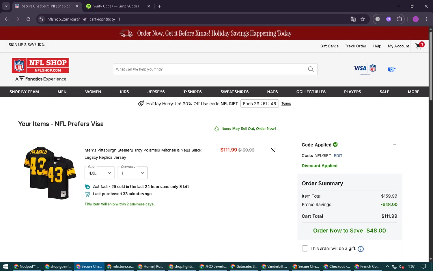This screenshot has height=271, width=433.
Task: Close the Verify Codes SimplyCodes tab
Action: pos(149,6)
